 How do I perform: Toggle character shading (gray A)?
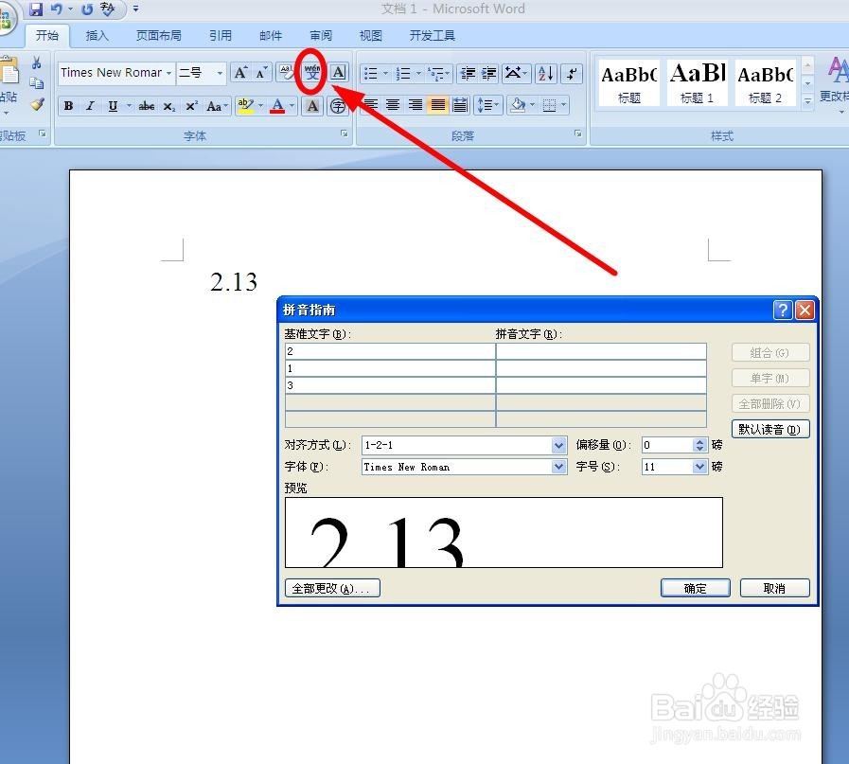point(312,106)
